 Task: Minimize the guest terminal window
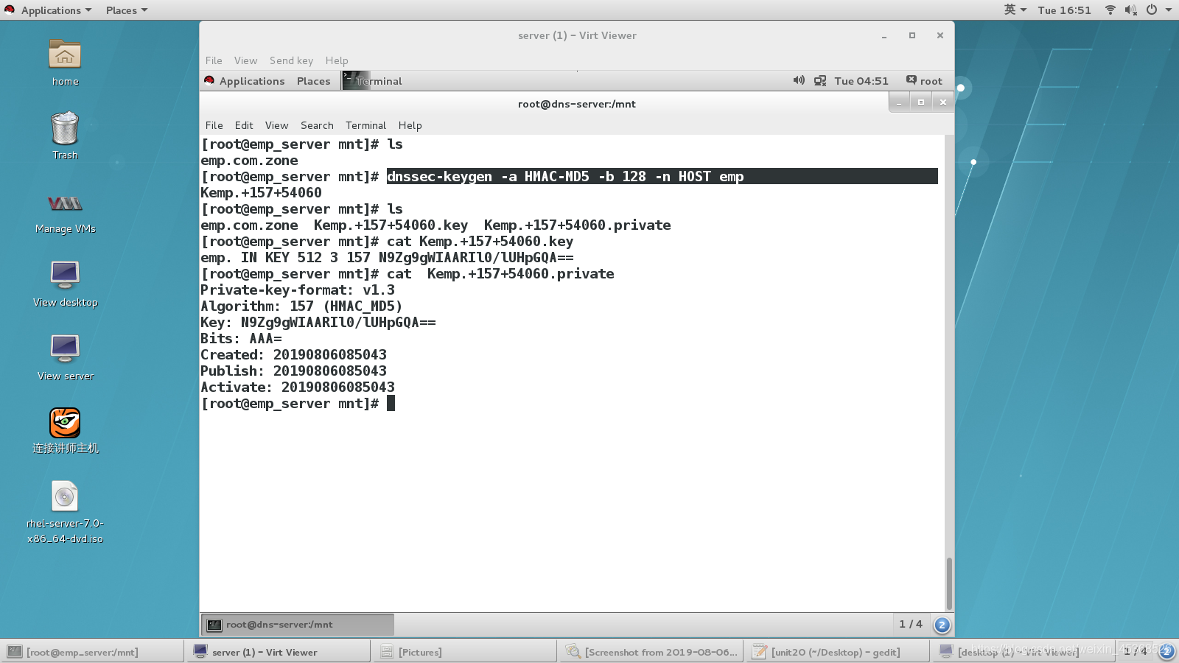pos(899,102)
